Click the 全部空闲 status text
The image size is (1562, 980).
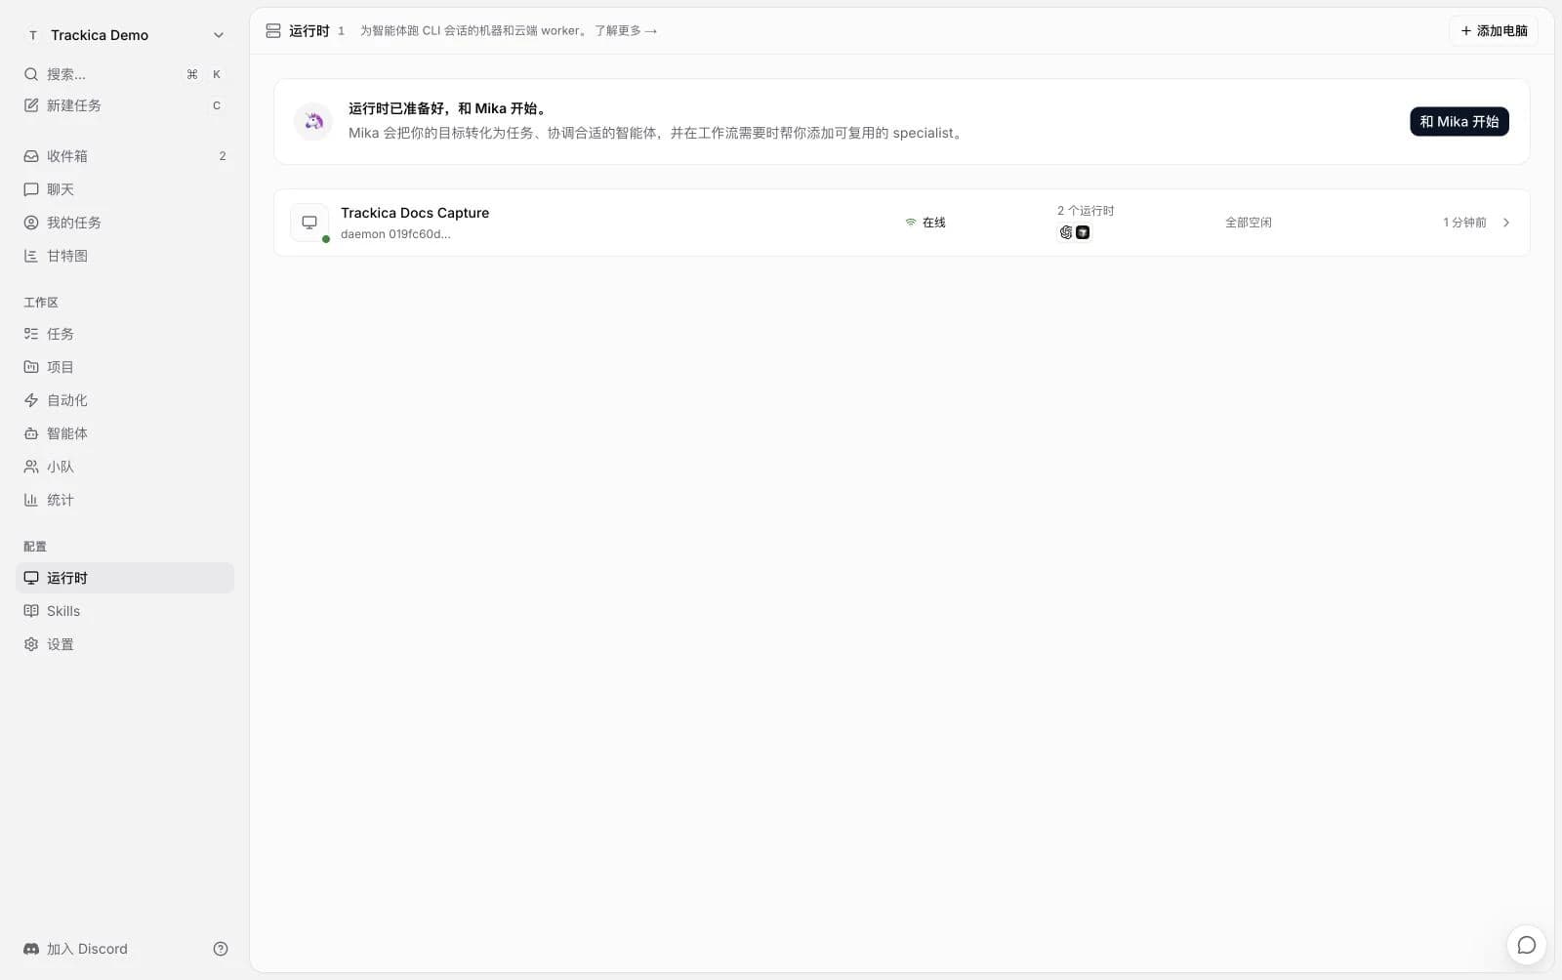(x=1249, y=223)
